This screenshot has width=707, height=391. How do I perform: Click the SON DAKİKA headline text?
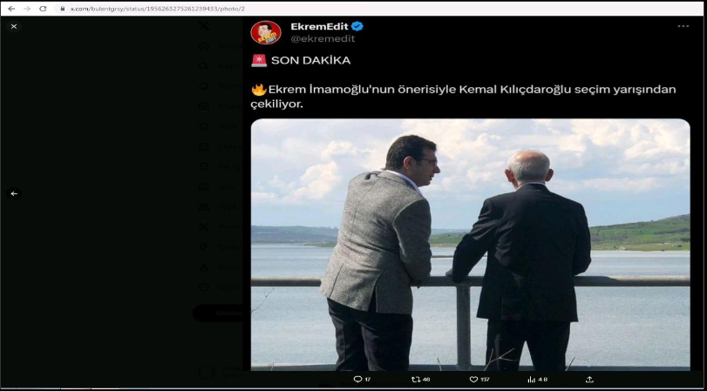(x=310, y=61)
